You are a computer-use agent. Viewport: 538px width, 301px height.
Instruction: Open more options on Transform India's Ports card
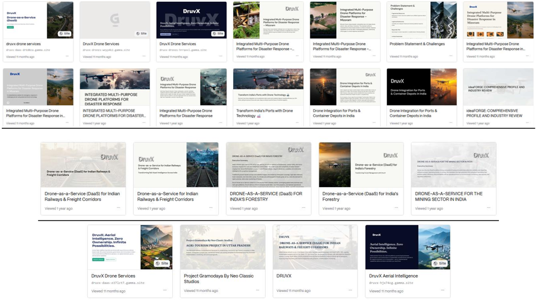click(297, 123)
